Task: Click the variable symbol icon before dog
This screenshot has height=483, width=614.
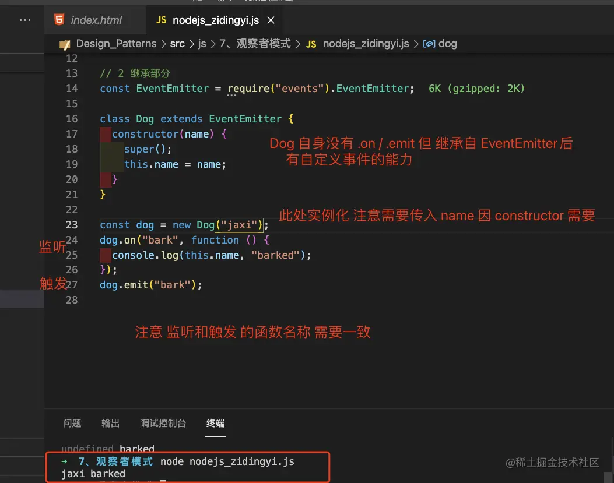Action: point(429,44)
